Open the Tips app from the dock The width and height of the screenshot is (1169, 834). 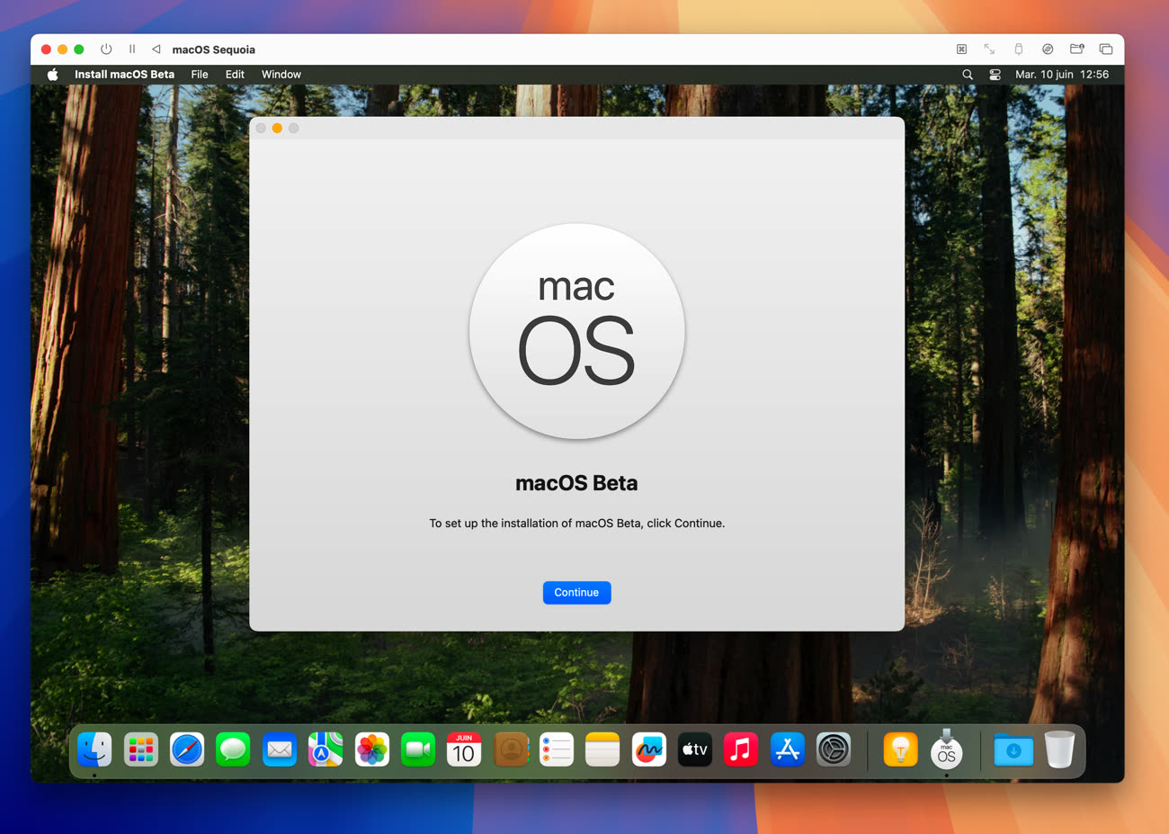tap(900, 749)
